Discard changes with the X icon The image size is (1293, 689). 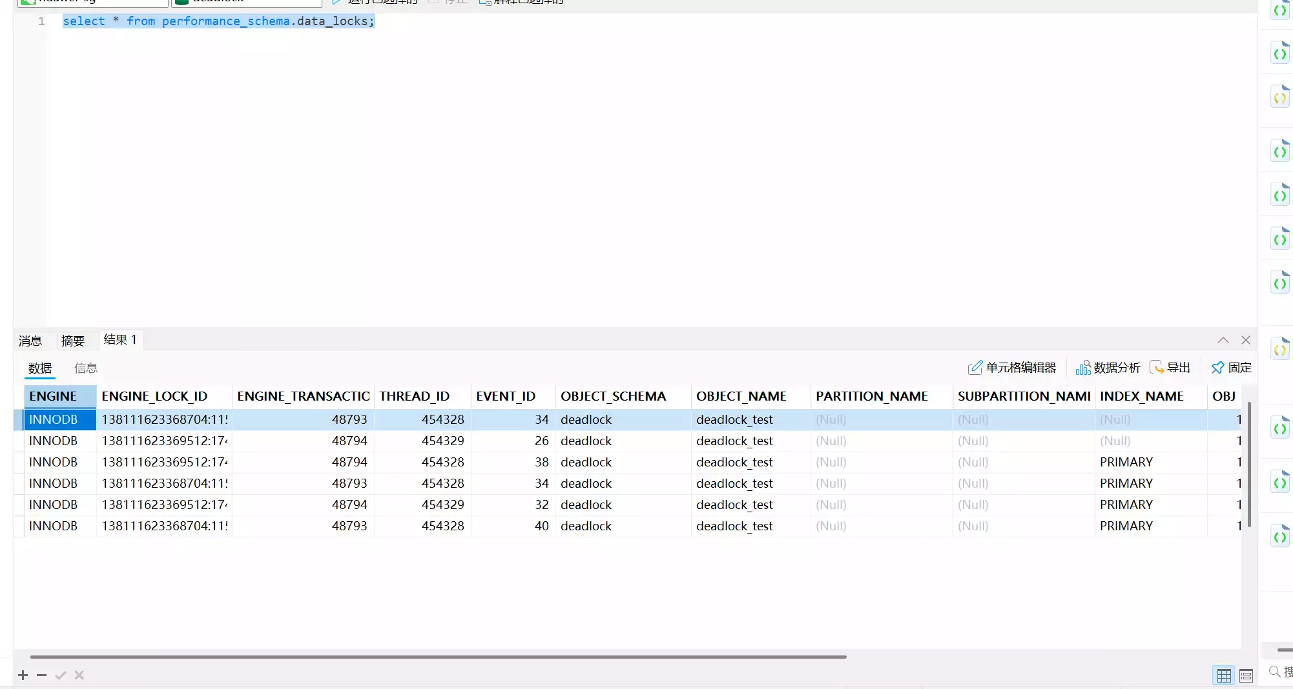(x=79, y=675)
